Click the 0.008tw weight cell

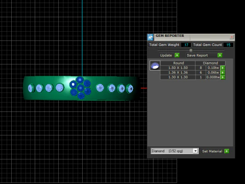213,77
